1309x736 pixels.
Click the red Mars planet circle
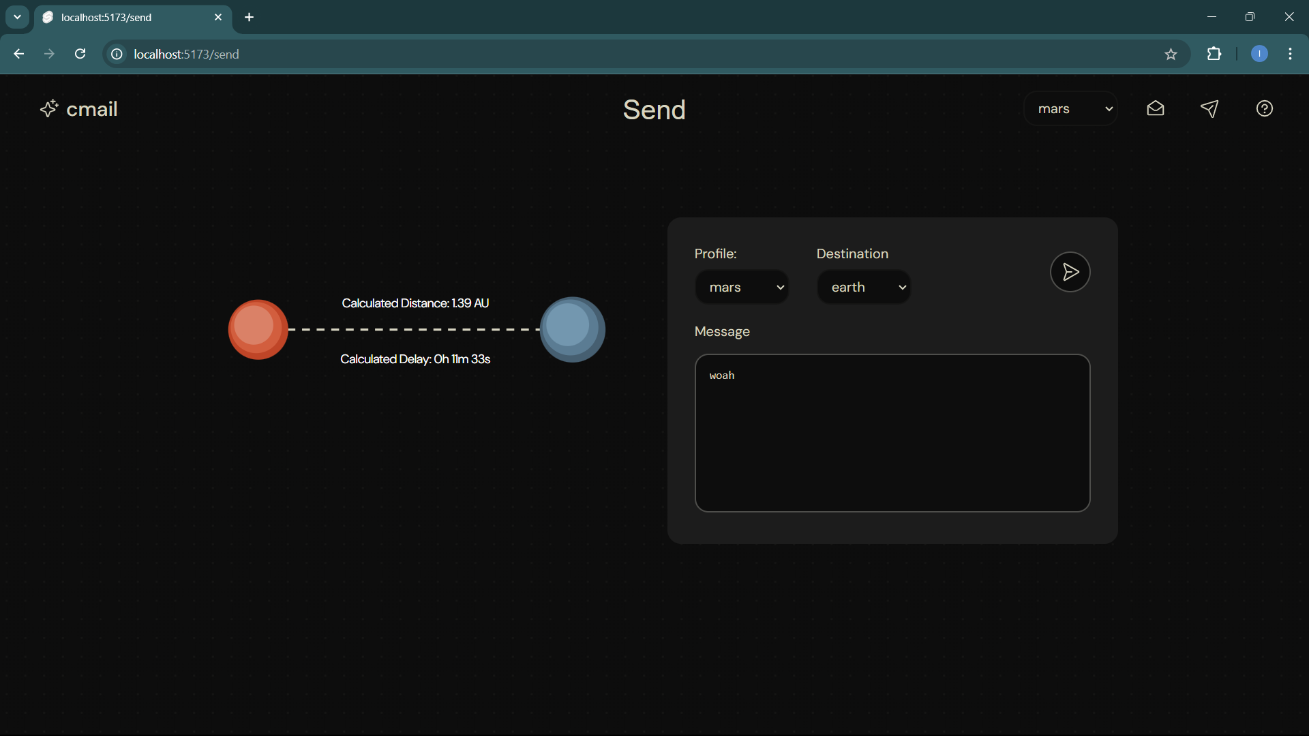tap(258, 330)
